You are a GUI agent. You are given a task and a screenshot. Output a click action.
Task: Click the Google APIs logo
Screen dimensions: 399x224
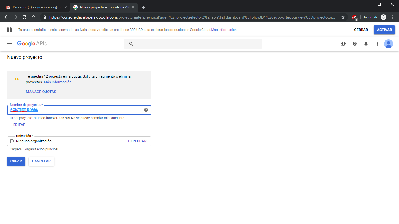click(x=32, y=44)
